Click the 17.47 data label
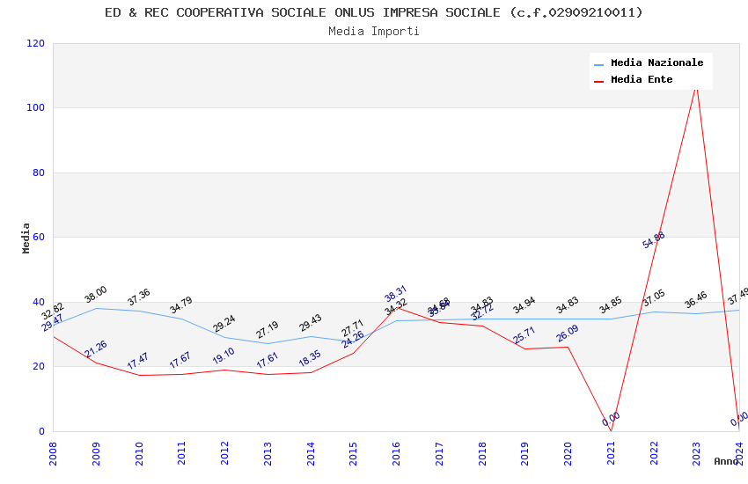748x484 pixels. tap(138, 361)
